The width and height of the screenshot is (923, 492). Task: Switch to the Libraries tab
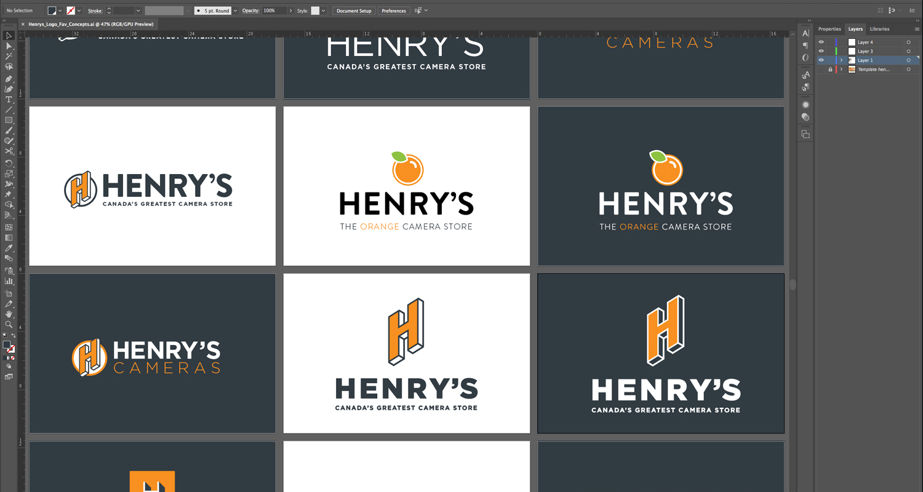(879, 29)
